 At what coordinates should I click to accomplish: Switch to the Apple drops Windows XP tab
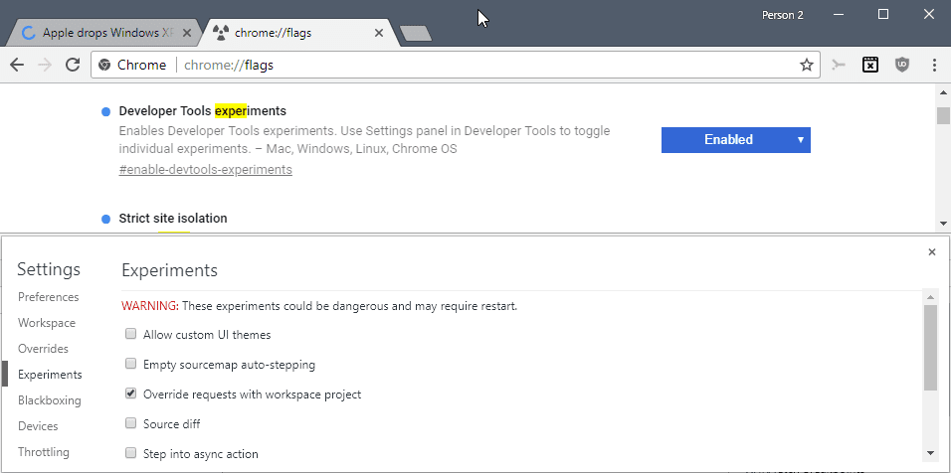(x=101, y=33)
